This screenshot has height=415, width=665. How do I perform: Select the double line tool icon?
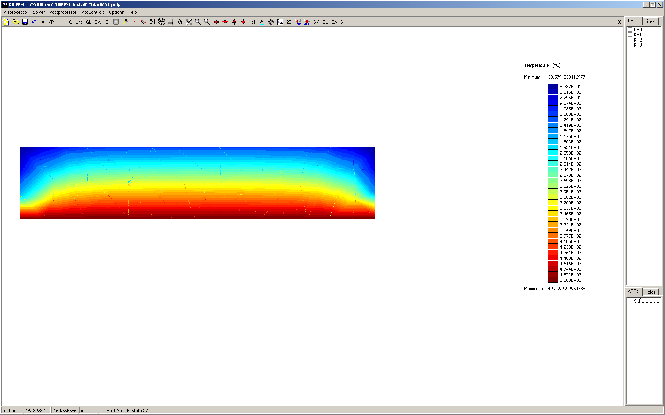tap(62, 22)
